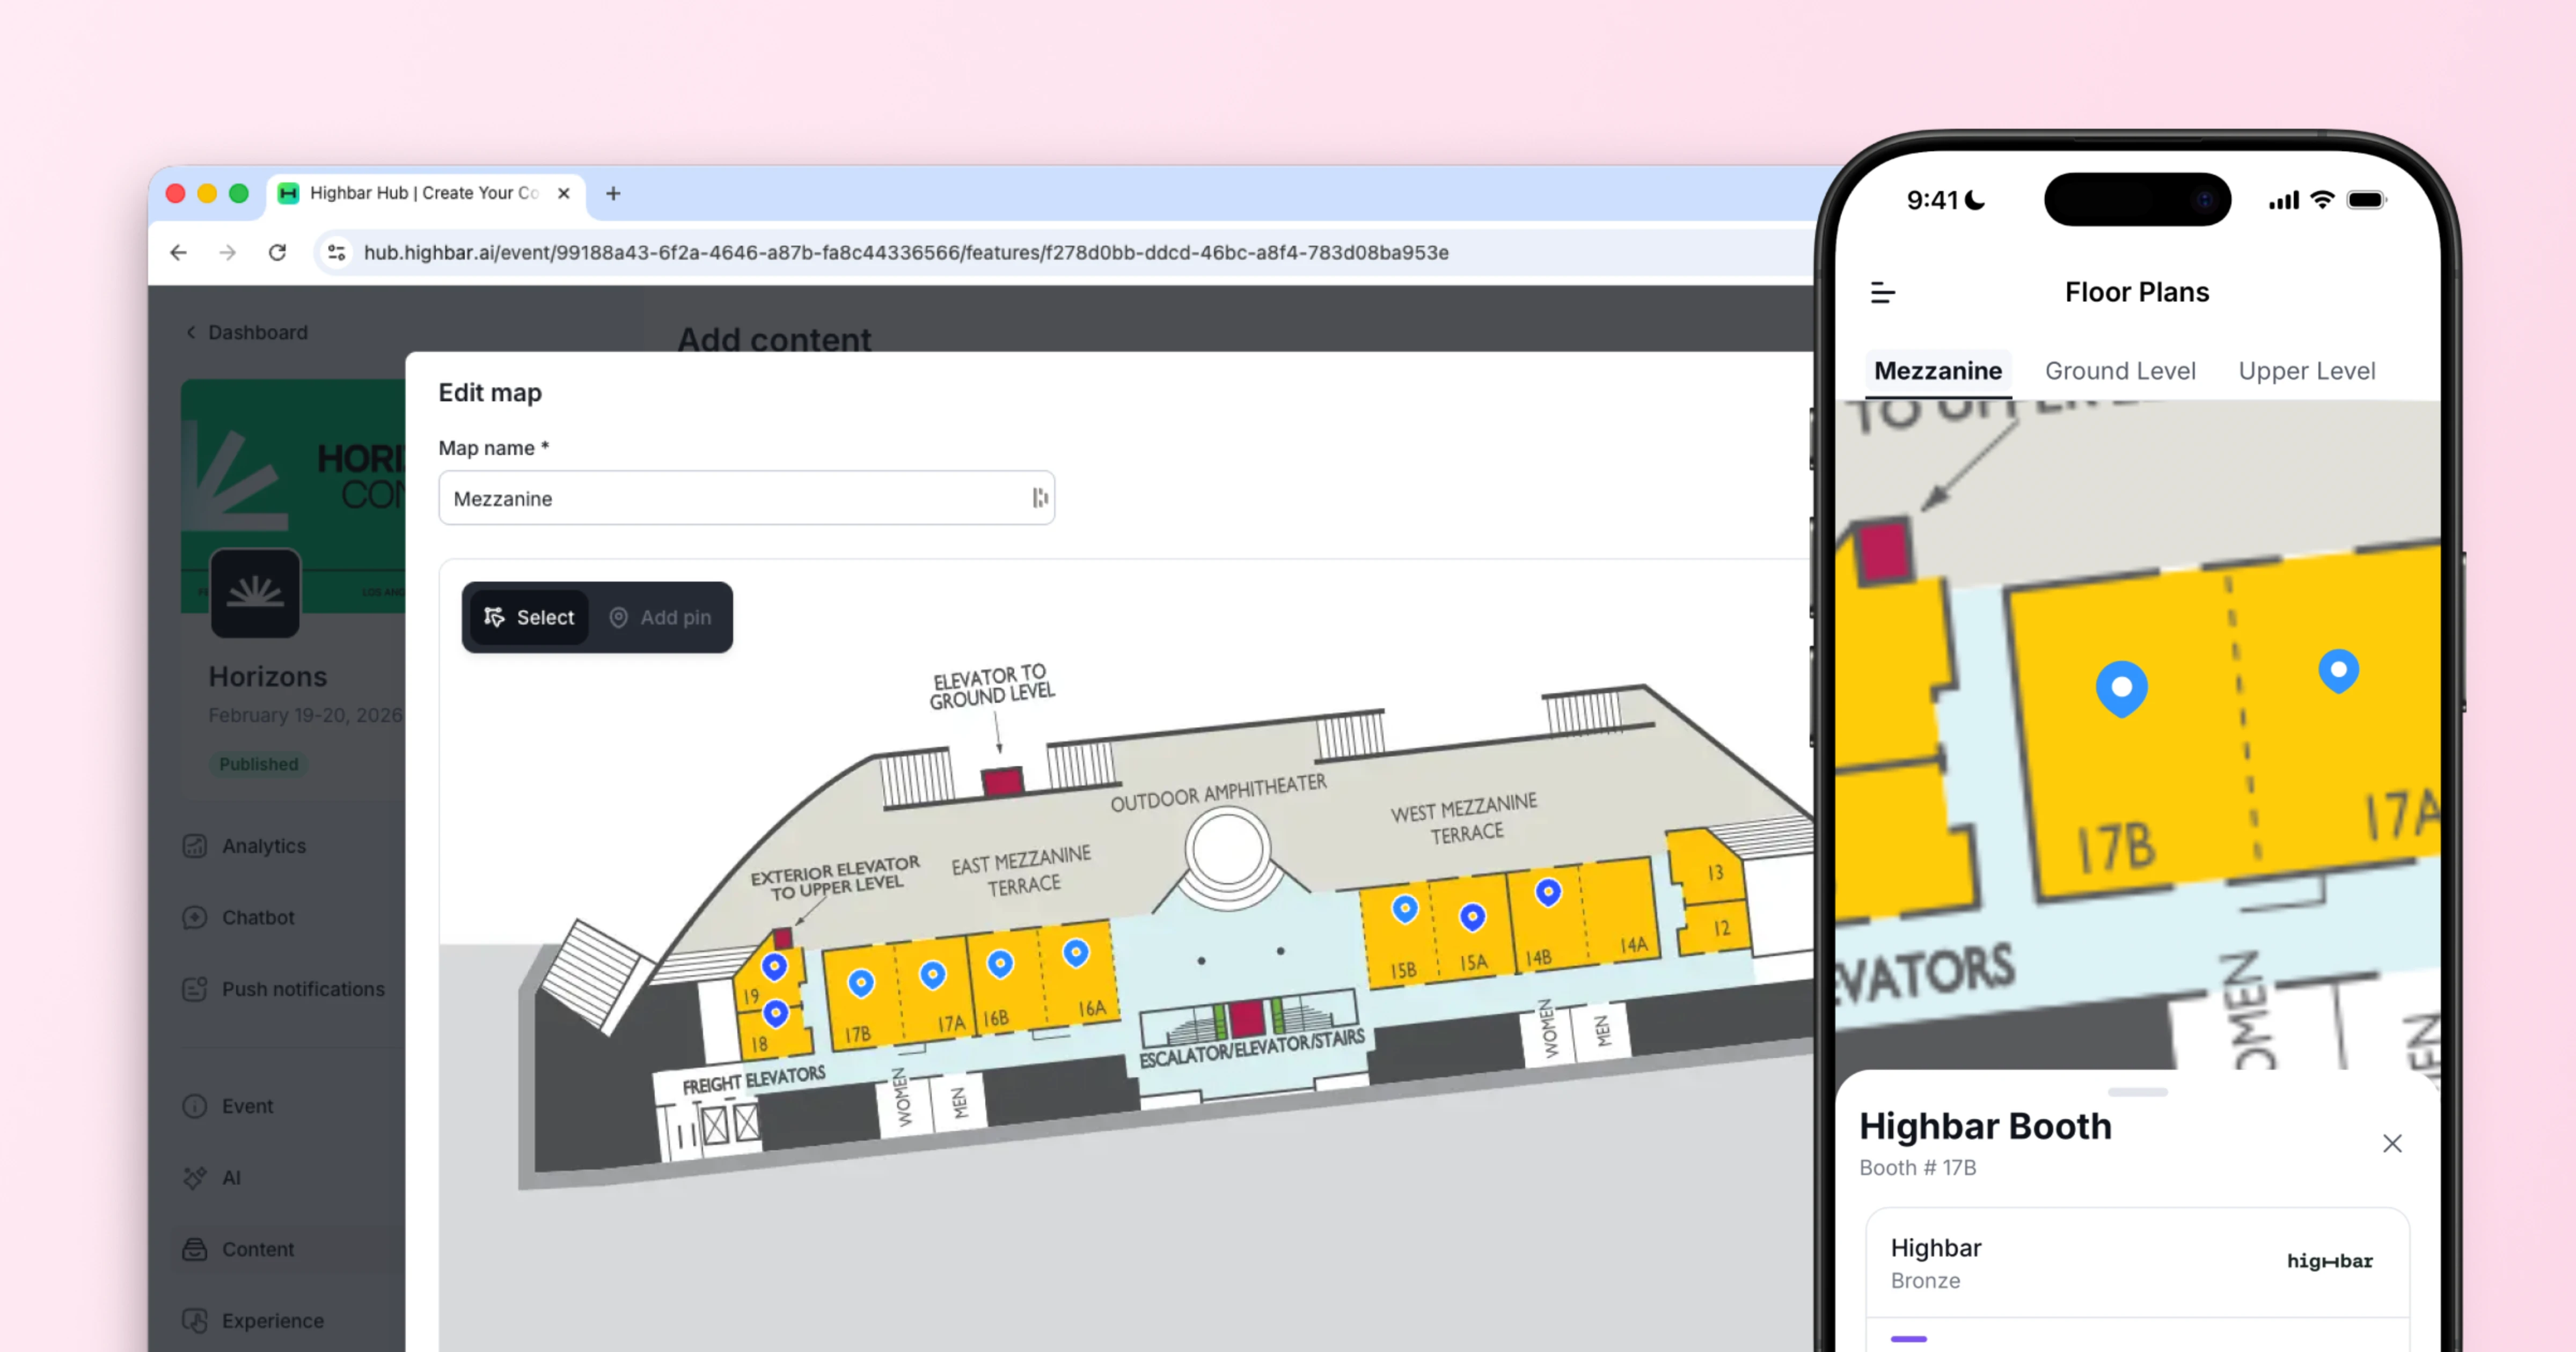The image size is (2576, 1352).
Task: Click the pin on booth 16A in editor
Action: [1075, 953]
